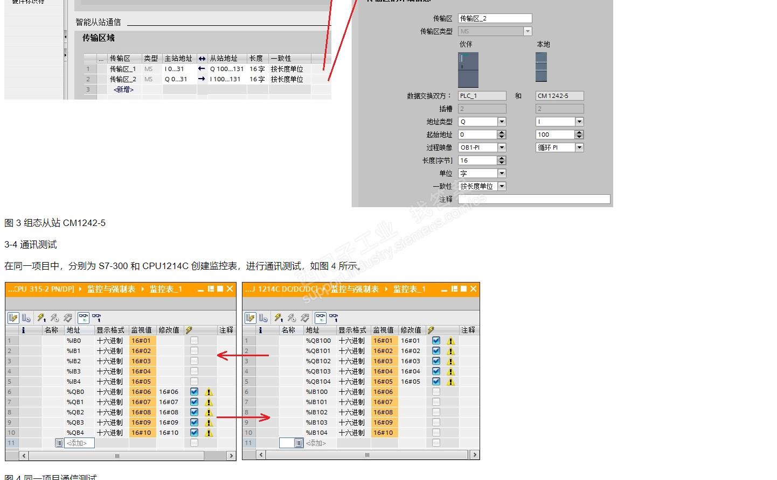Click horizontal scrollbar of 1214C watch table

367,455
